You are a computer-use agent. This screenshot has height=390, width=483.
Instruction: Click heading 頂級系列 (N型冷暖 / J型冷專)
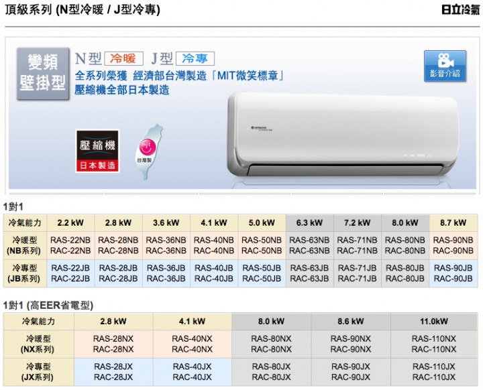tap(83, 10)
